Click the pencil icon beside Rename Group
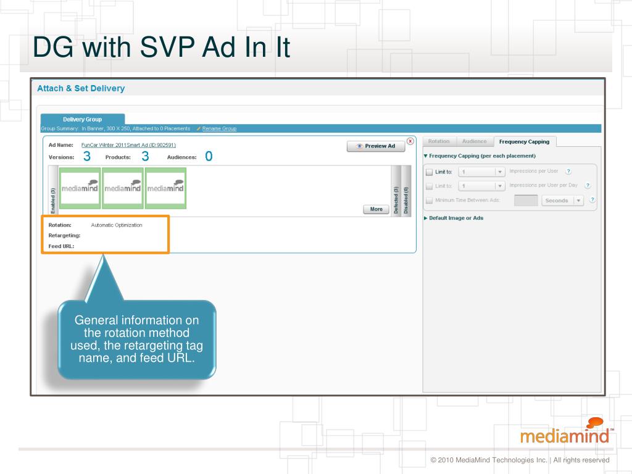 198,128
